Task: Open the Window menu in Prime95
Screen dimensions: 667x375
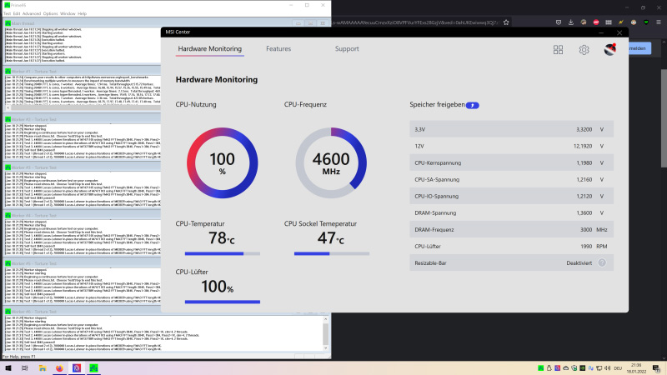Action: tap(68, 13)
